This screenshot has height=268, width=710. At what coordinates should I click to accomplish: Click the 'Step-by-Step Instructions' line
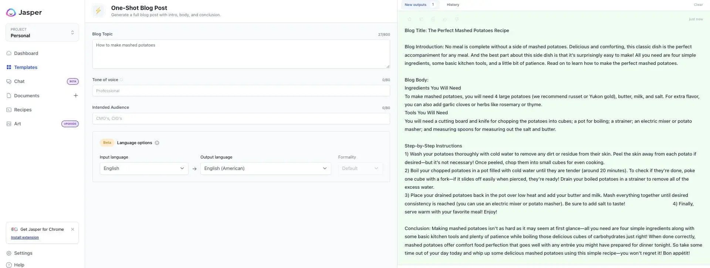click(x=433, y=146)
